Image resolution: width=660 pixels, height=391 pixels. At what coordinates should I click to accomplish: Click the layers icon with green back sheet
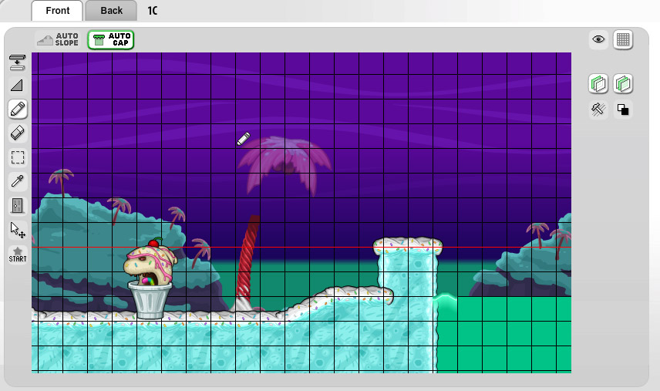pos(598,83)
